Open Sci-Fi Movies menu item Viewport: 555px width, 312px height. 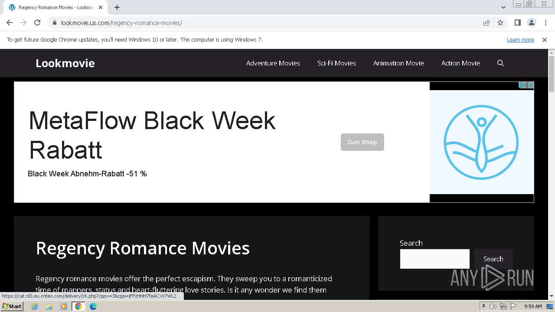click(336, 63)
